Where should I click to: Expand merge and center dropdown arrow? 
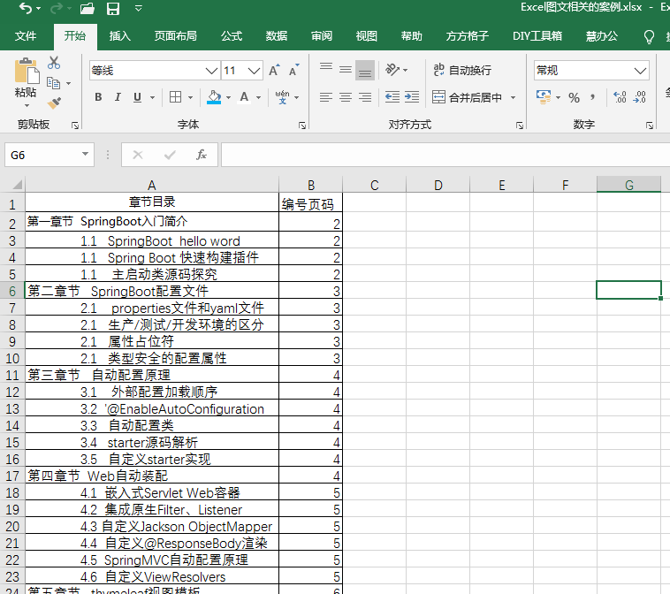pyautogui.click(x=514, y=98)
